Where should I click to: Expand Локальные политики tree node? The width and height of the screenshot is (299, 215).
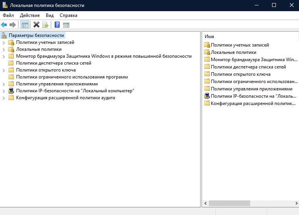point(3,50)
